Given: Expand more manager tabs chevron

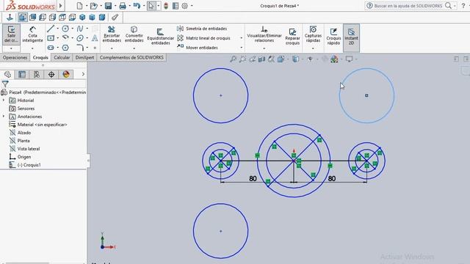Looking at the screenshot, I should [83, 74].
